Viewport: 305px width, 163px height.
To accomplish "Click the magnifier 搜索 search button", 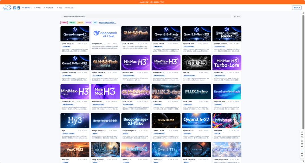I will 237,17.
